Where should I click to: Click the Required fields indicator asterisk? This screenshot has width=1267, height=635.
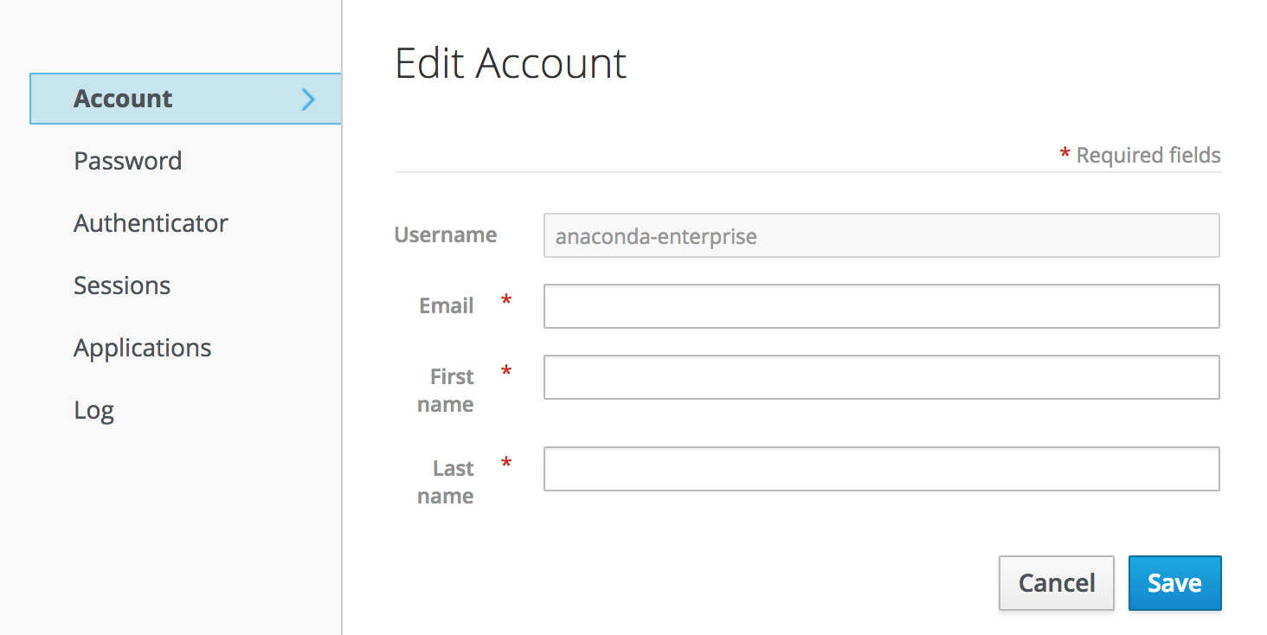1064,153
